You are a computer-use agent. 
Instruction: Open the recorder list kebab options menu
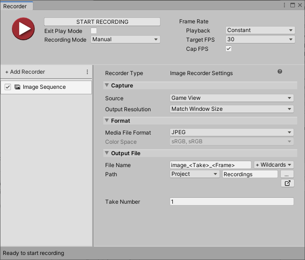click(x=87, y=72)
